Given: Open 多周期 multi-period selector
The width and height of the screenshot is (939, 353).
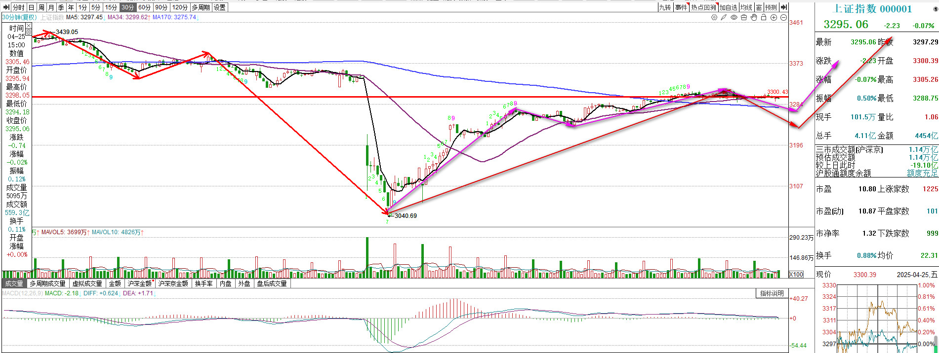Looking at the screenshot, I should click(x=201, y=7).
